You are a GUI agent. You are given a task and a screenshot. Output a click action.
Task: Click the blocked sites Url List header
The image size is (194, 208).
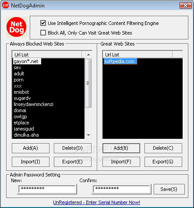point(47,55)
